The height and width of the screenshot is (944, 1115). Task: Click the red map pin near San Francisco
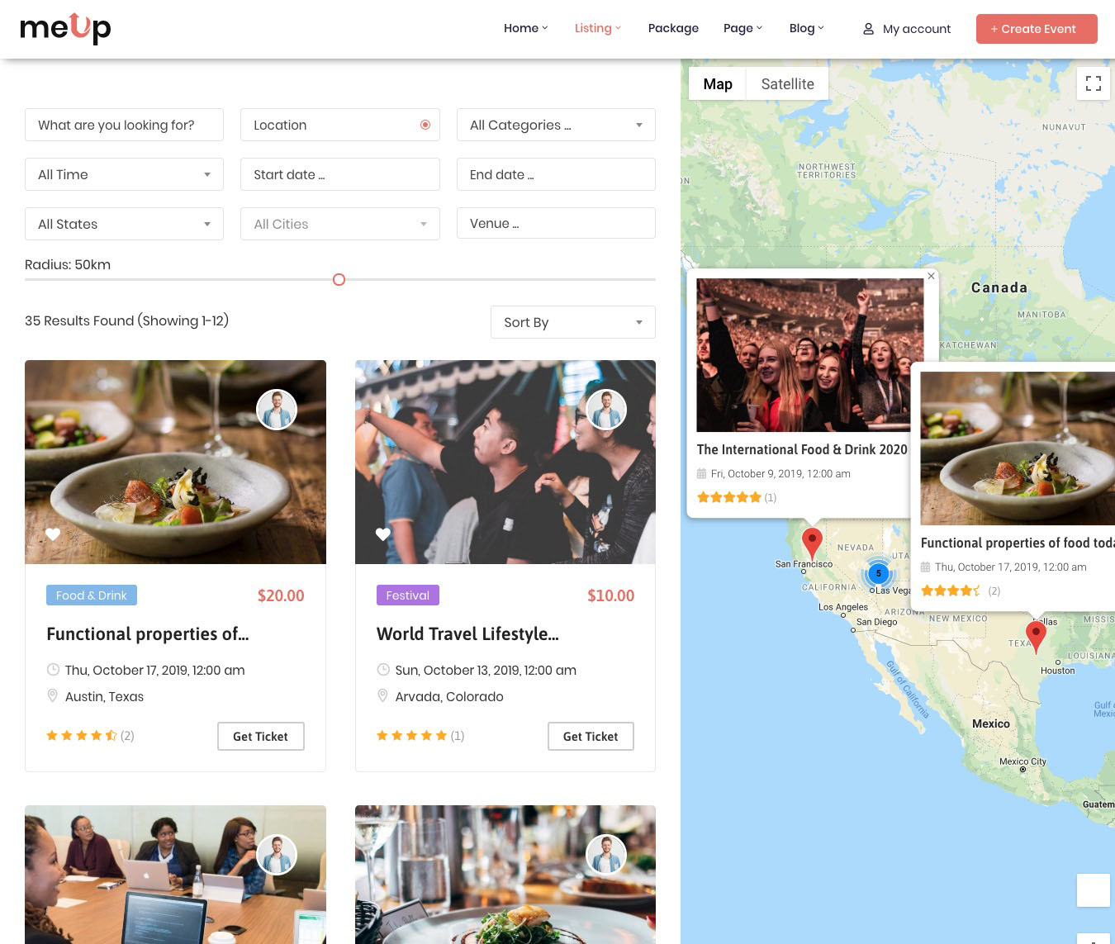tap(812, 544)
